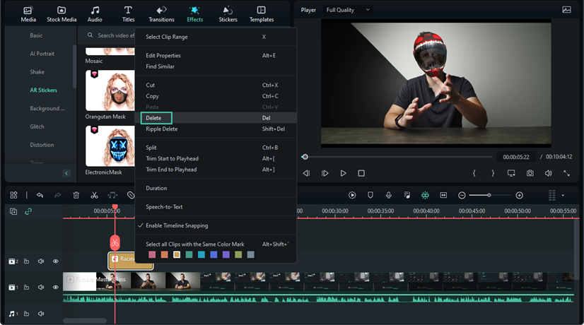Set mark in with left brace icon
The height and width of the screenshot is (325, 584).
tap(474, 173)
